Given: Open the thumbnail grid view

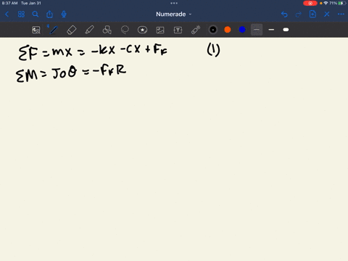Looking at the screenshot, I should tap(21, 14).
